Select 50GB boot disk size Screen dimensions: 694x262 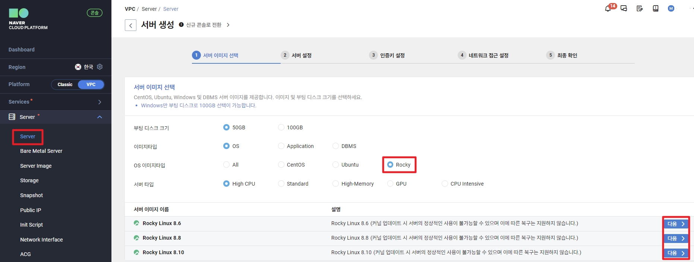pos(226,127)
